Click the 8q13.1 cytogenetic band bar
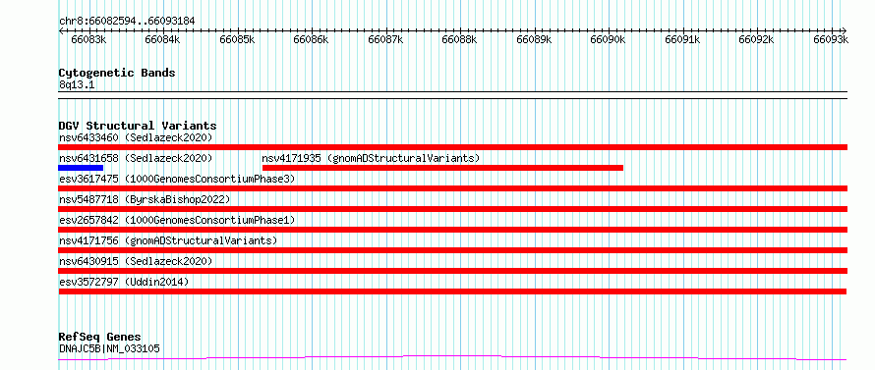The image size is (875, 370). [x=453, y=95]
